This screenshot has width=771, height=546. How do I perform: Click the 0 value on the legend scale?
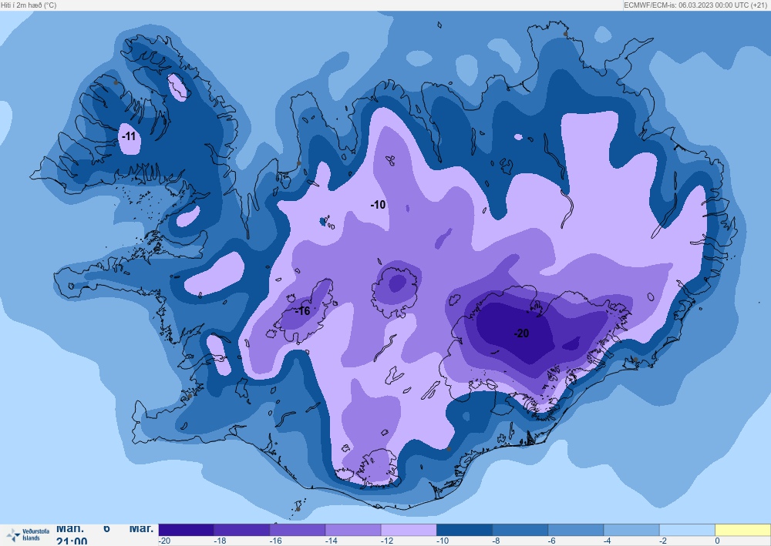coord(717,541)
